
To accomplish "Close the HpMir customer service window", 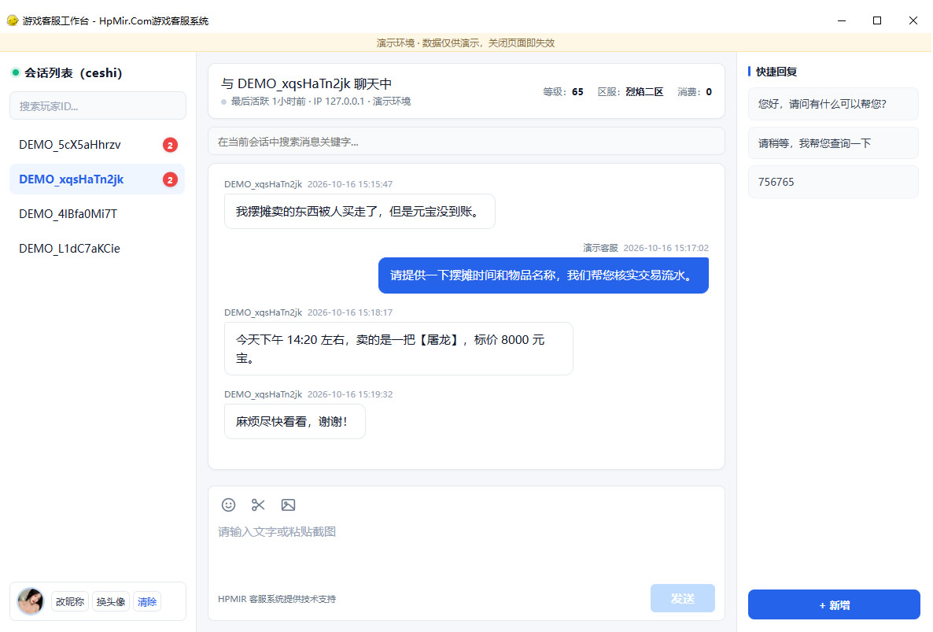I will [913, 20].
